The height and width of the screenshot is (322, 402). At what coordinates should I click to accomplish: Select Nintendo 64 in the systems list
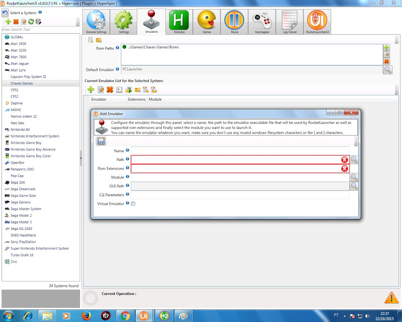pyautogui.click(x=20, y=129)
